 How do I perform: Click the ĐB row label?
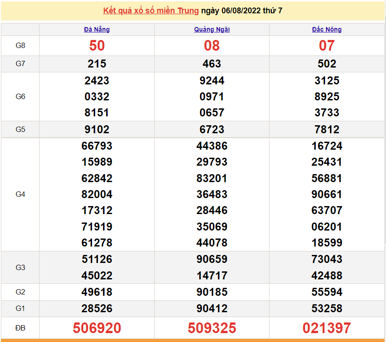(20, 328)
